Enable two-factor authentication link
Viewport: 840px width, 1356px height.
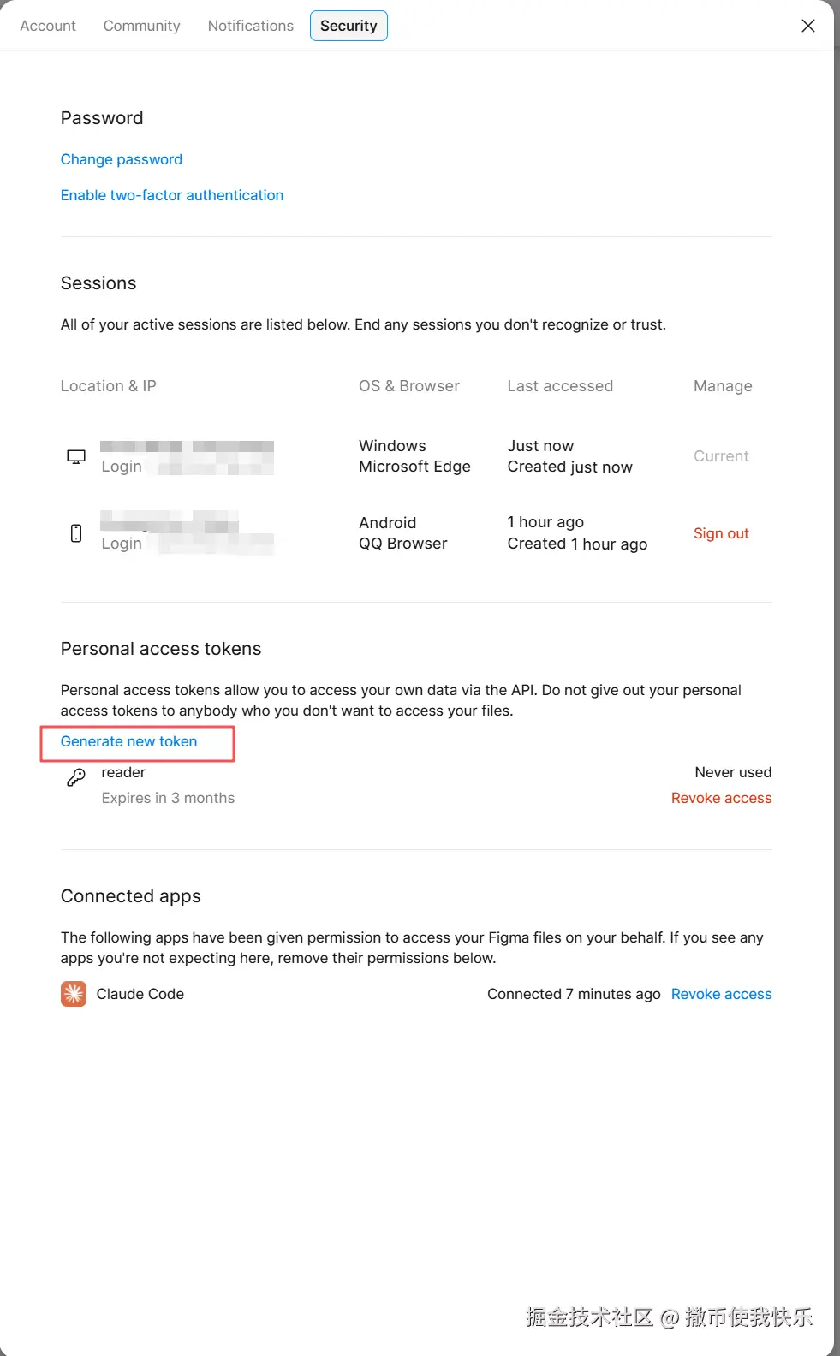point(172,195)
